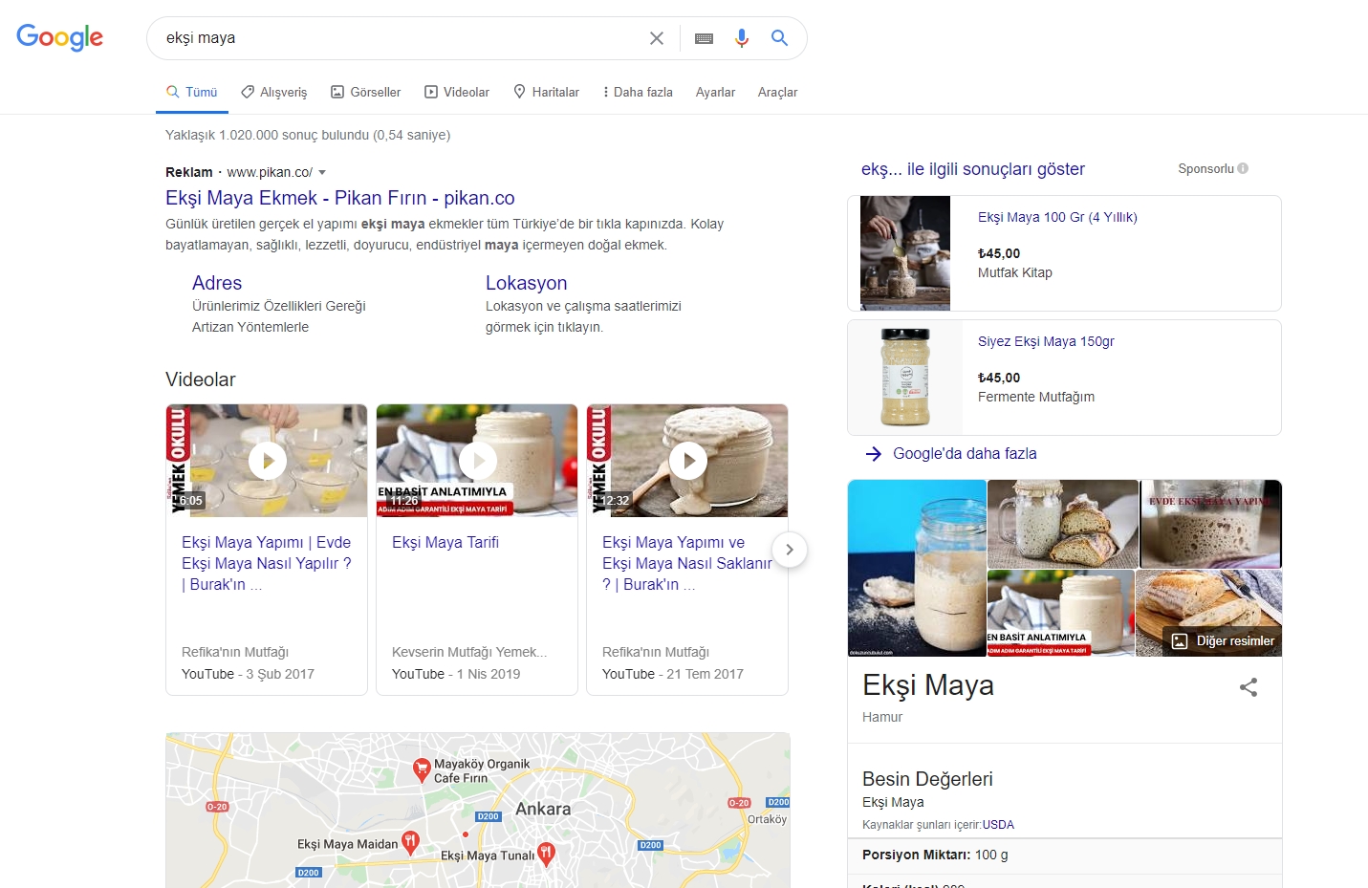Play the 6:05 Refika'nın Mutfağı video
Image resolution: width=1368 pixels, height=888 pixels.
tap(267, 461)
